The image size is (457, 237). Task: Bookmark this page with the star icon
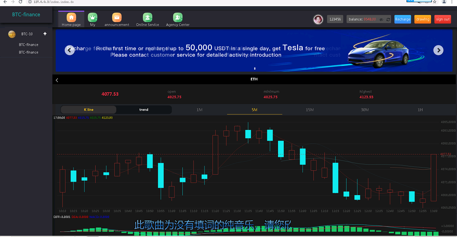tap(435, 2)
